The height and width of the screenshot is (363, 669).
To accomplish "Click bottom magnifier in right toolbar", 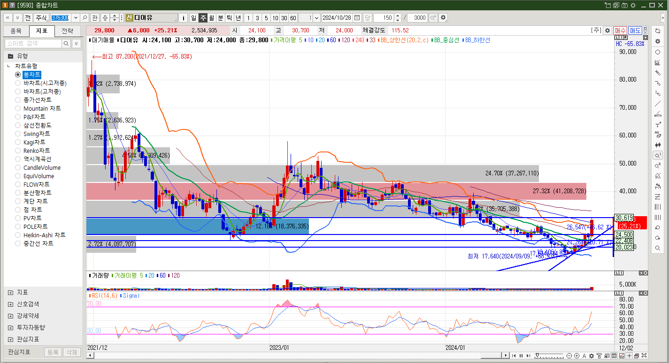I will coord(658,248).
